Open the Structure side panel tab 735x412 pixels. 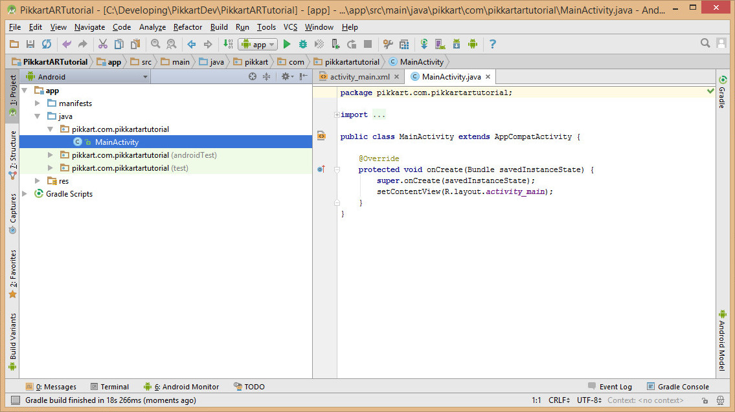[x=13, y=155]
